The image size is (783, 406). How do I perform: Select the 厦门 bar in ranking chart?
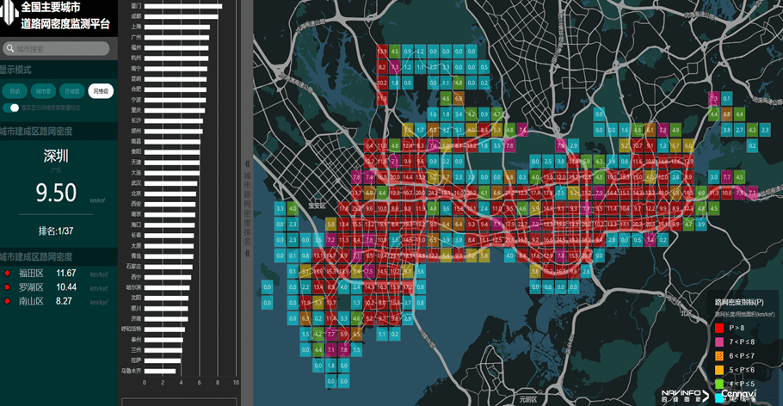[x=182, y=6]
